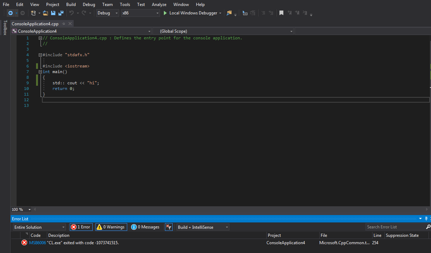This screenshot has width=431, height=253.
Task: Open the Build menu
Action: pos(71,4)
